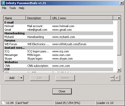Sort by the URL / www column header
This screenshot has width=125, height=106.
click(x=82, y=18)
